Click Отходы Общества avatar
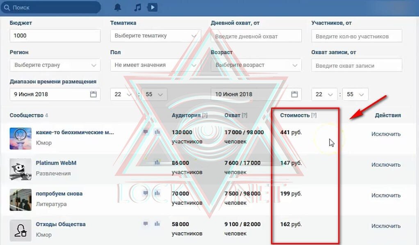Screen dimensions: 419x245 (x=20, y=231)
